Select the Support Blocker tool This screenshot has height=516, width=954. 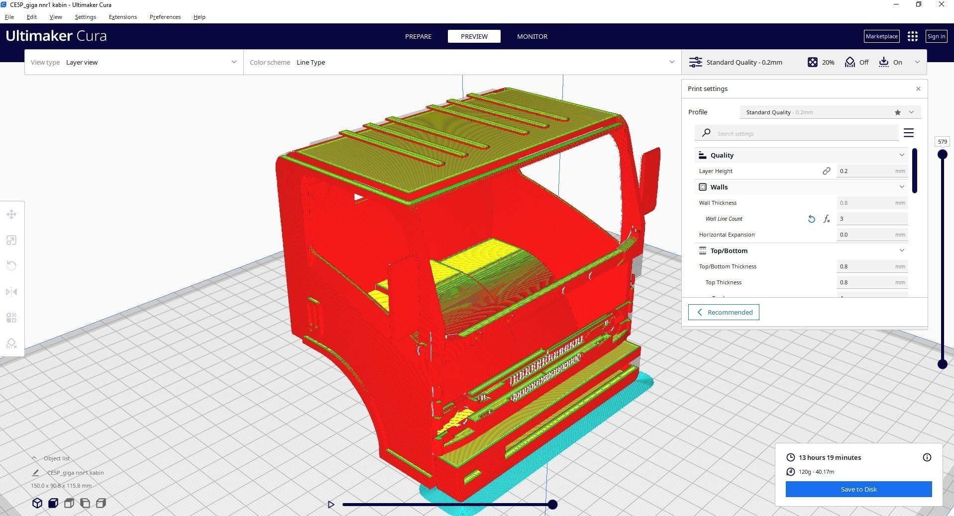pyautogui.click(x=11, y=344)
